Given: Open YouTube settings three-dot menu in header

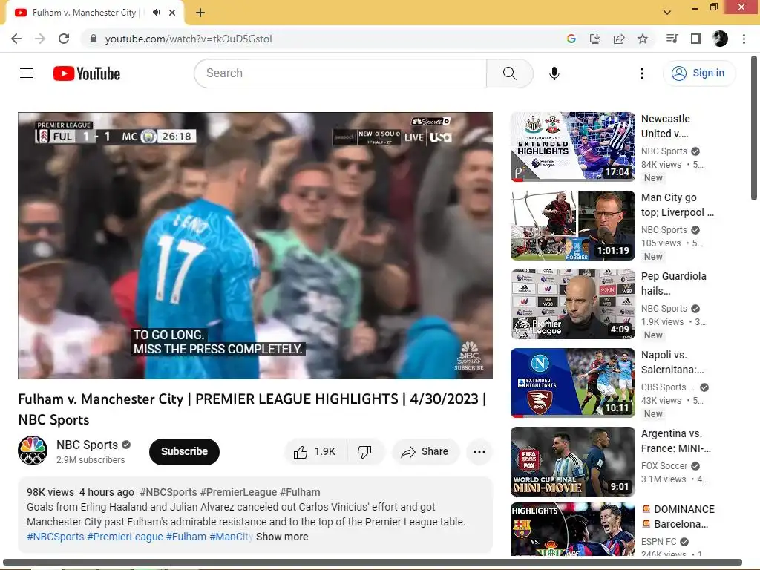Looking at the screenshot, I should [x=642, y=73].
